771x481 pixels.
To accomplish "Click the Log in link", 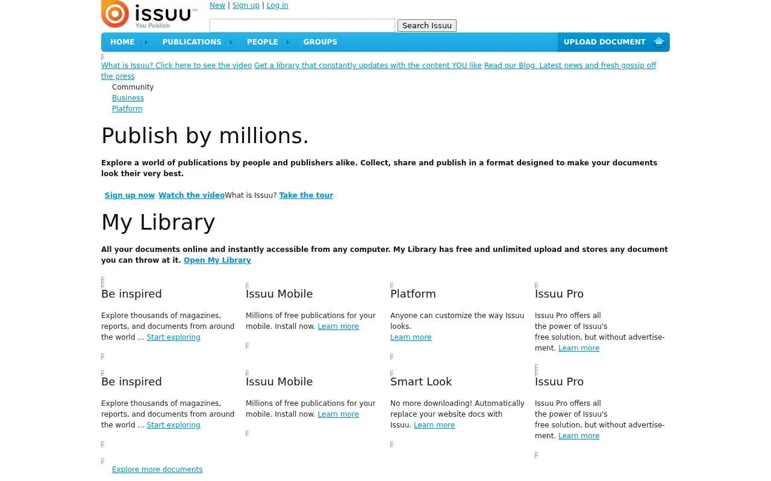I will pyautogui.click(x=277, y=5).
